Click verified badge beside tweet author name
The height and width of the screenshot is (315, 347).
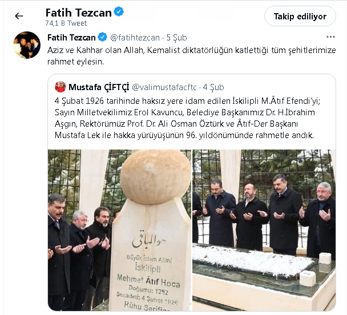103,37
